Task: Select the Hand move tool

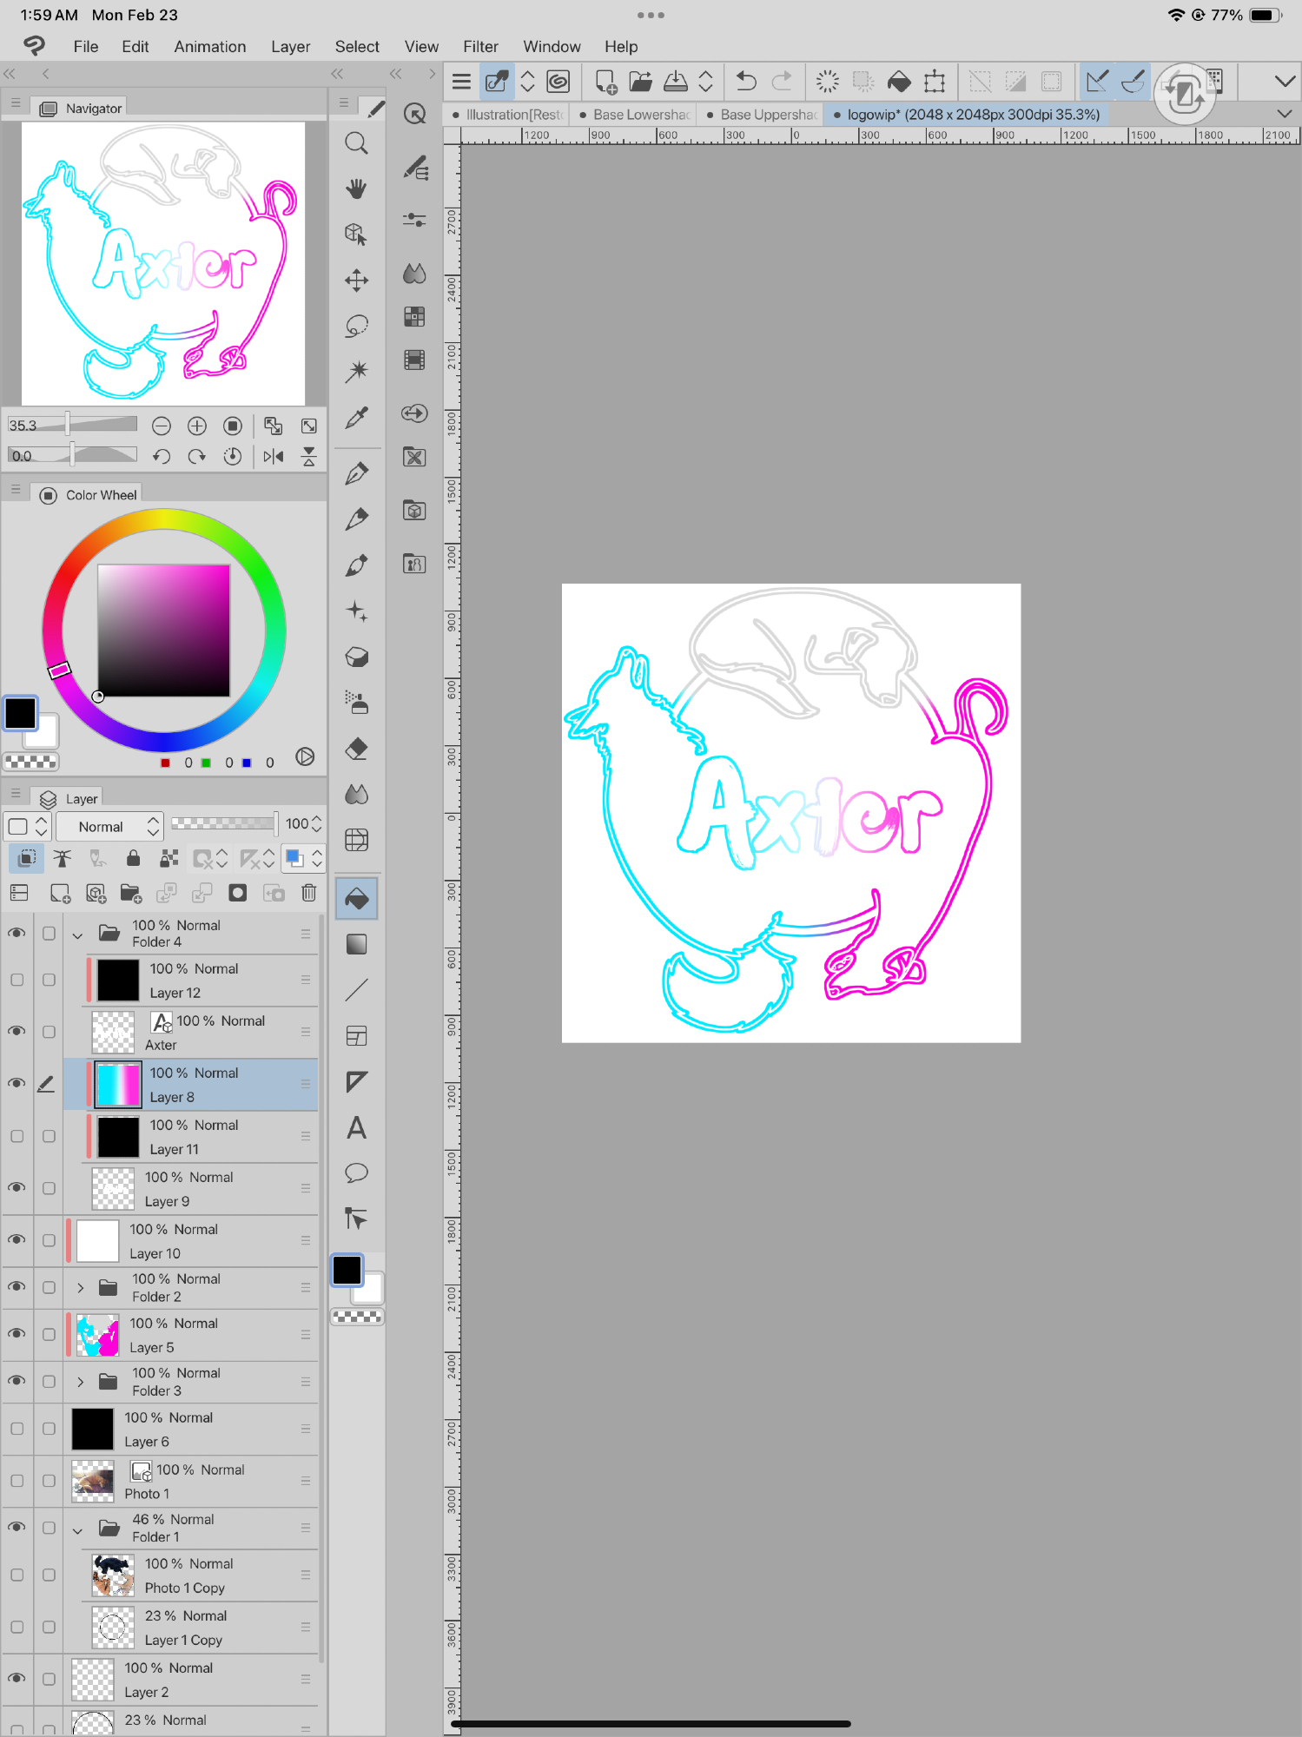Action: [x=356, y=188]
